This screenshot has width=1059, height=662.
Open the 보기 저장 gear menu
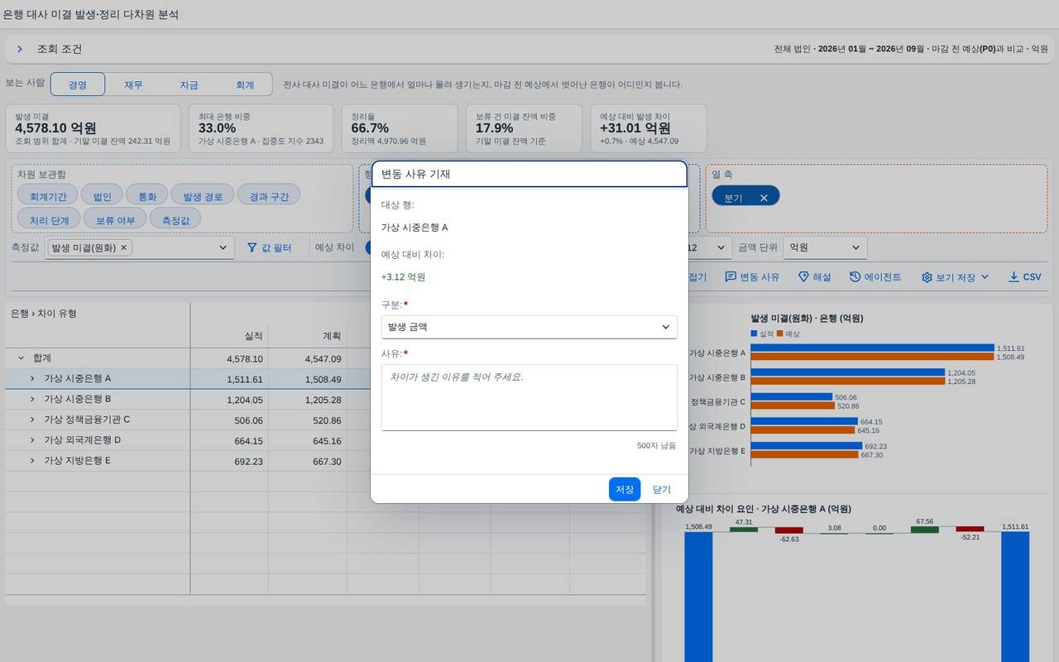[956, 277]
